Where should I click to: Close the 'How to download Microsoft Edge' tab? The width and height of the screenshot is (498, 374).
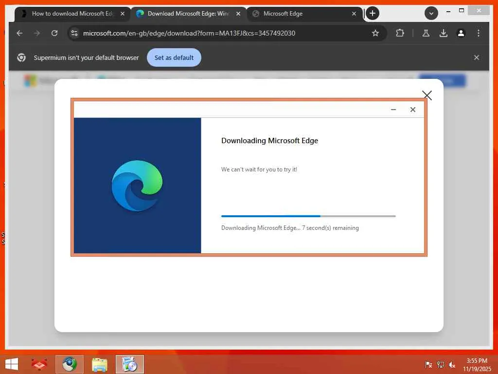pyautogui.click(x=123, y=14)
